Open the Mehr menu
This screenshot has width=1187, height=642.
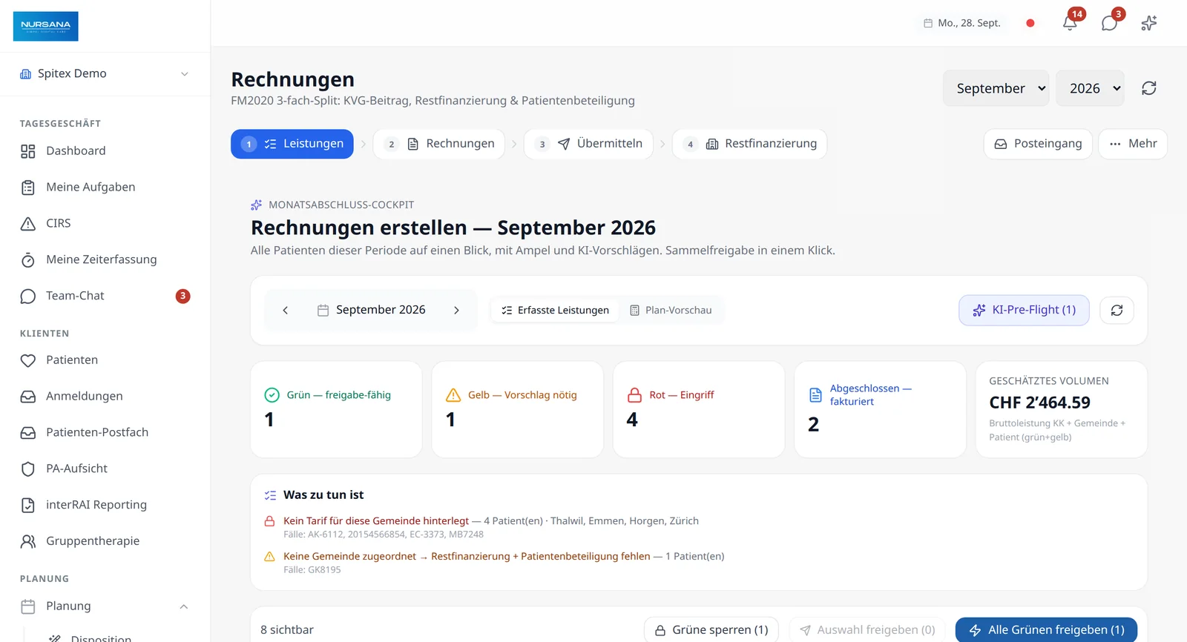pyautogui.click(x=1133, y=144)
